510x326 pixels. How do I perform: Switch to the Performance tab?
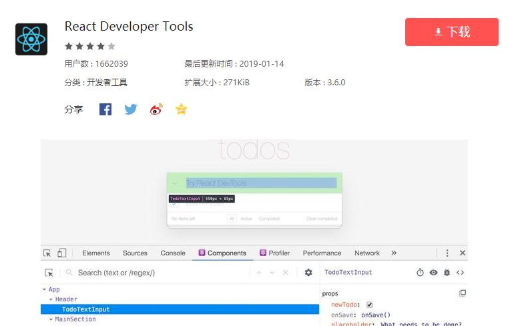pos(322,253)
